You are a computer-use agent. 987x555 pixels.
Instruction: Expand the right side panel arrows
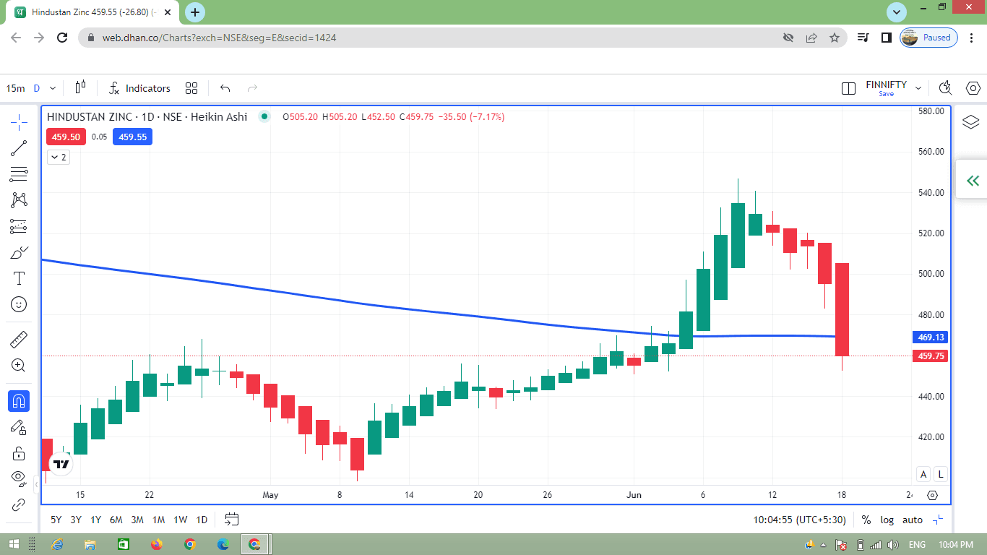tap(973, 180)
